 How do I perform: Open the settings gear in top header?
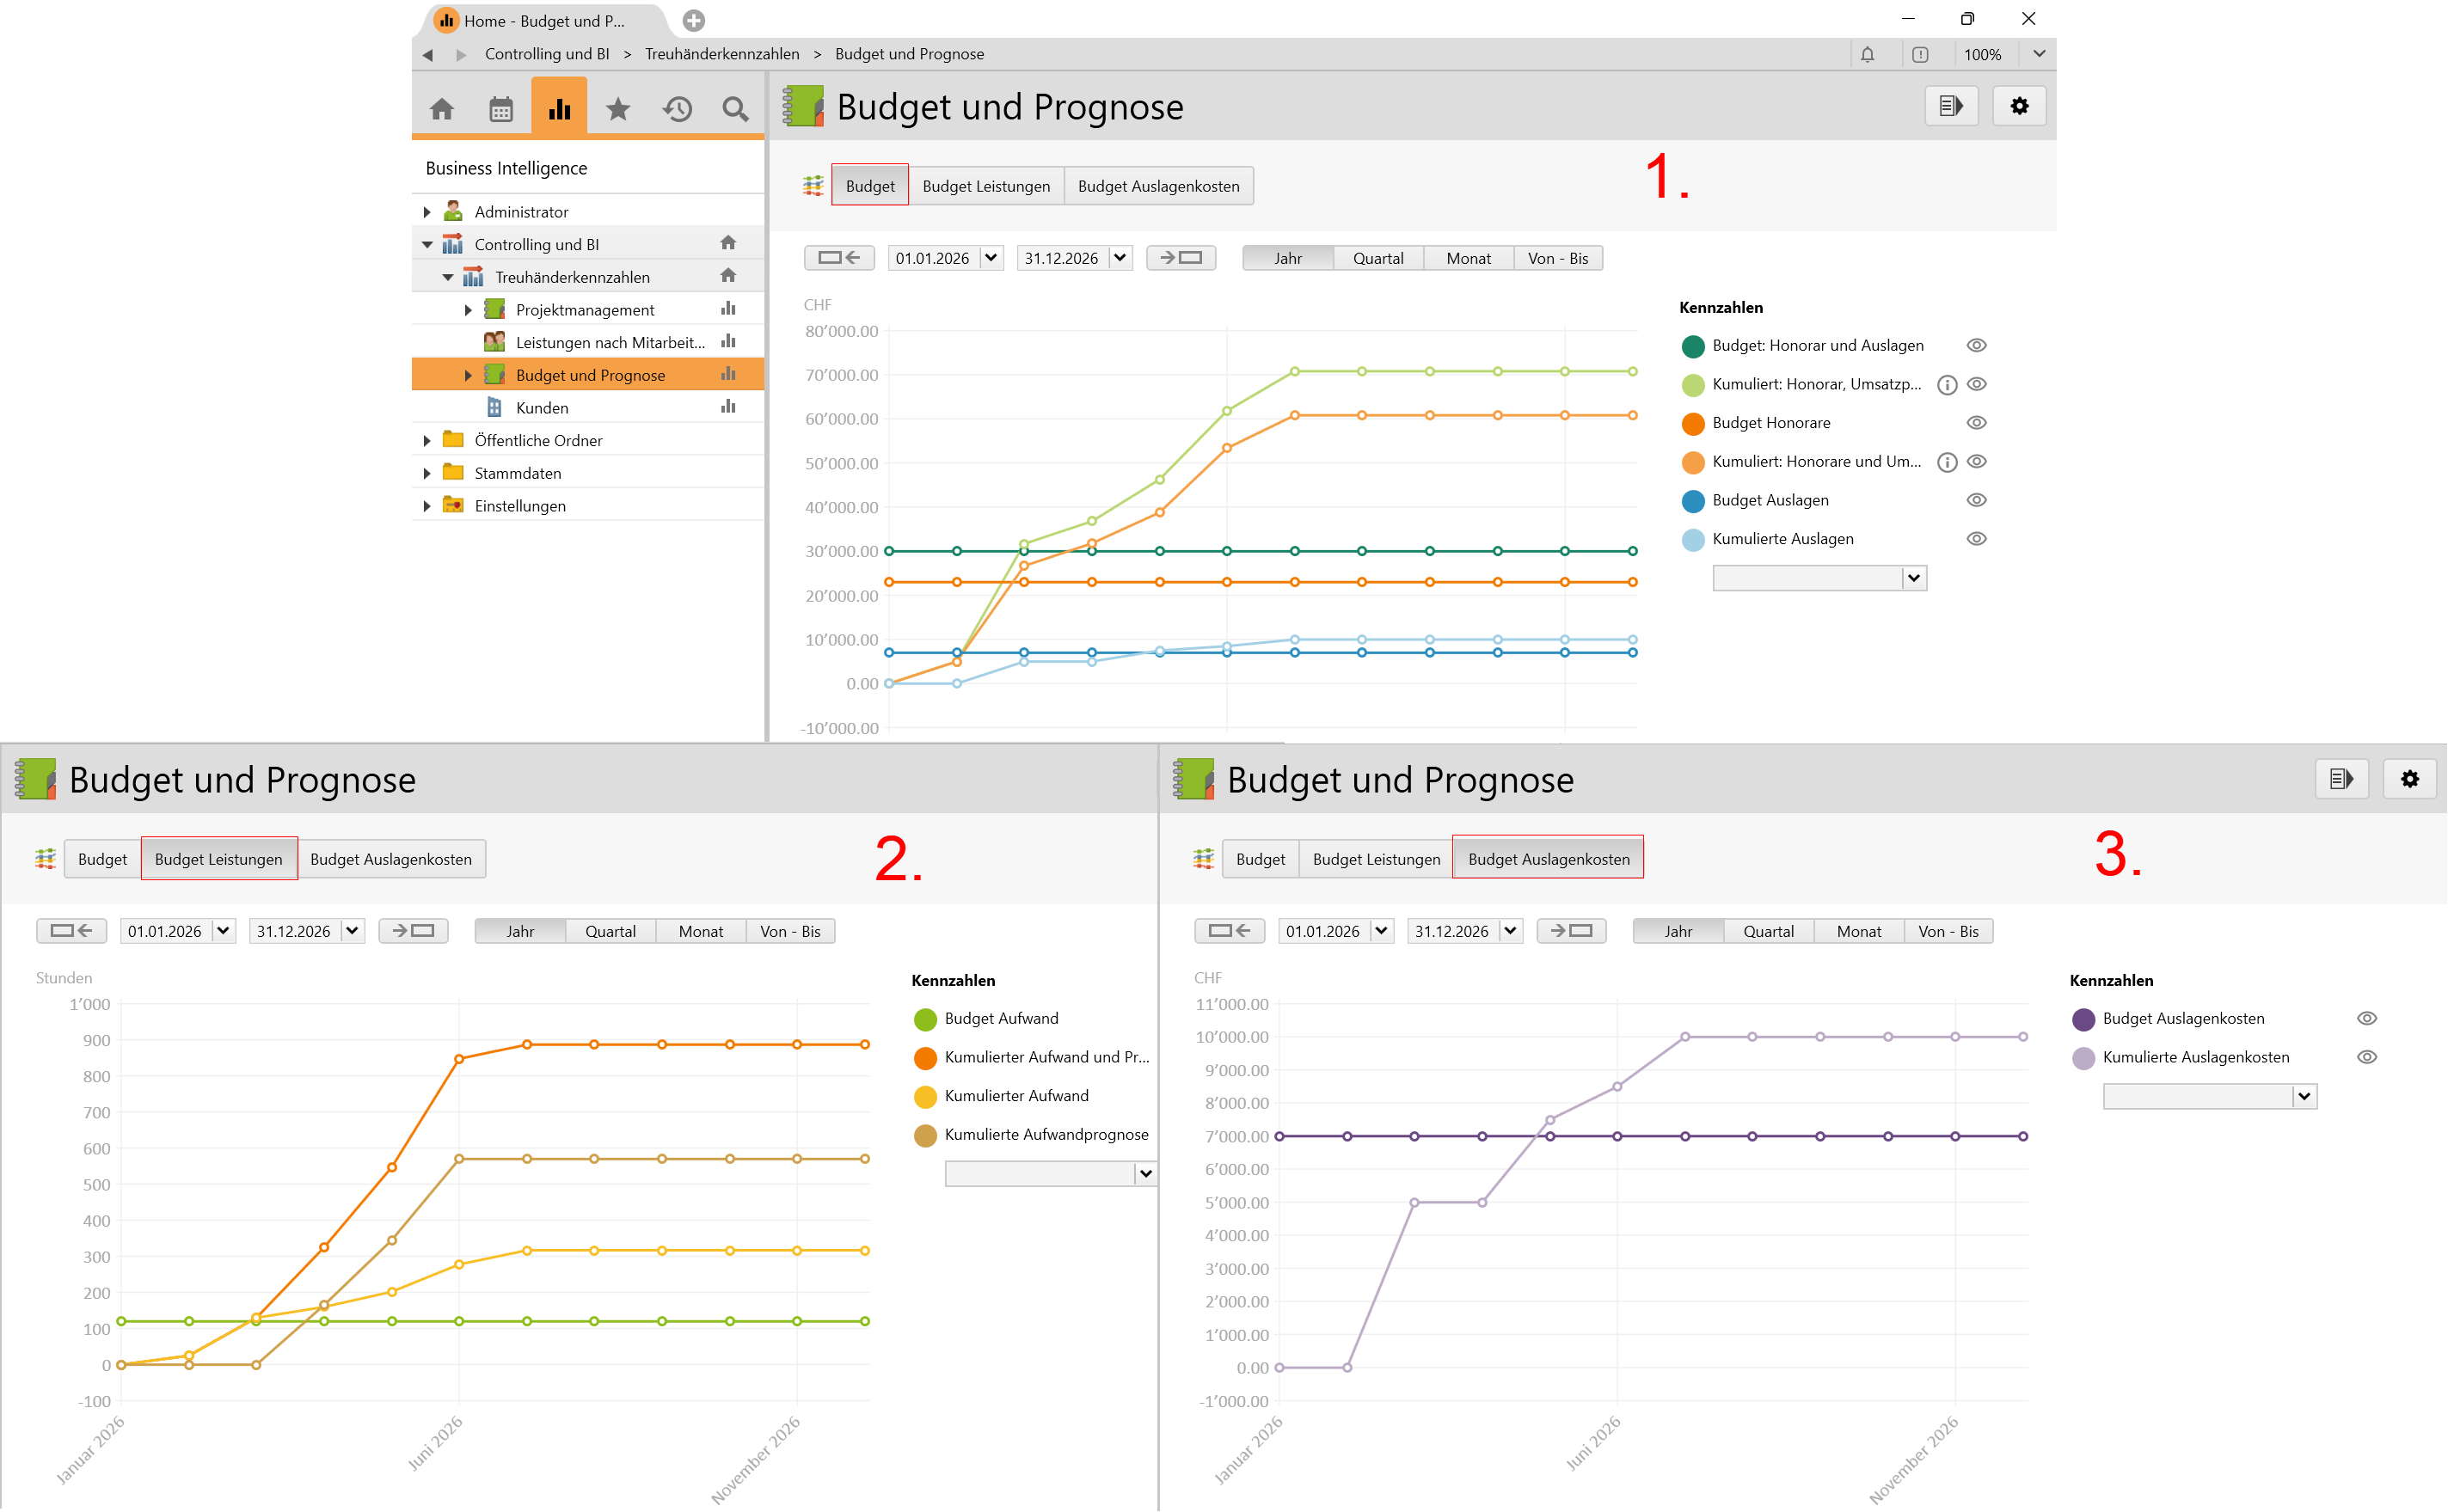click(x=2019, y=106)
